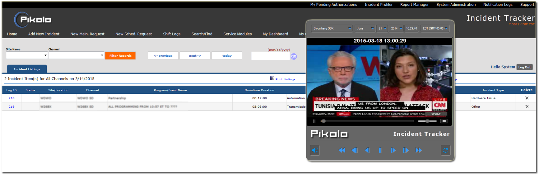Select the Incident Listings tab

pos(27,69)
